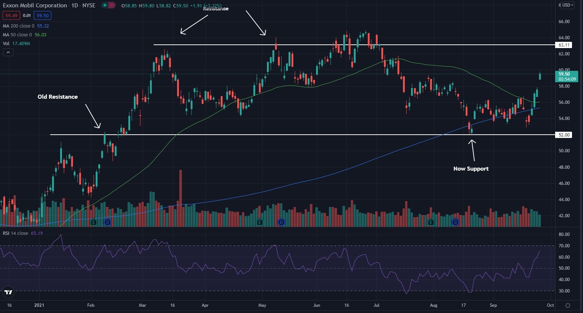Click the 30.00 RSI scale label
The image size is (583, 313).
tap(564, 291)
